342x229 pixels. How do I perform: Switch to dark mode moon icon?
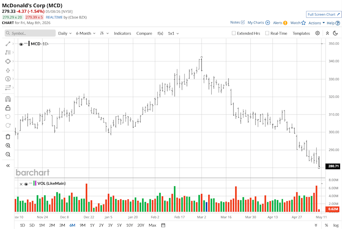click(x=336, y=33)
